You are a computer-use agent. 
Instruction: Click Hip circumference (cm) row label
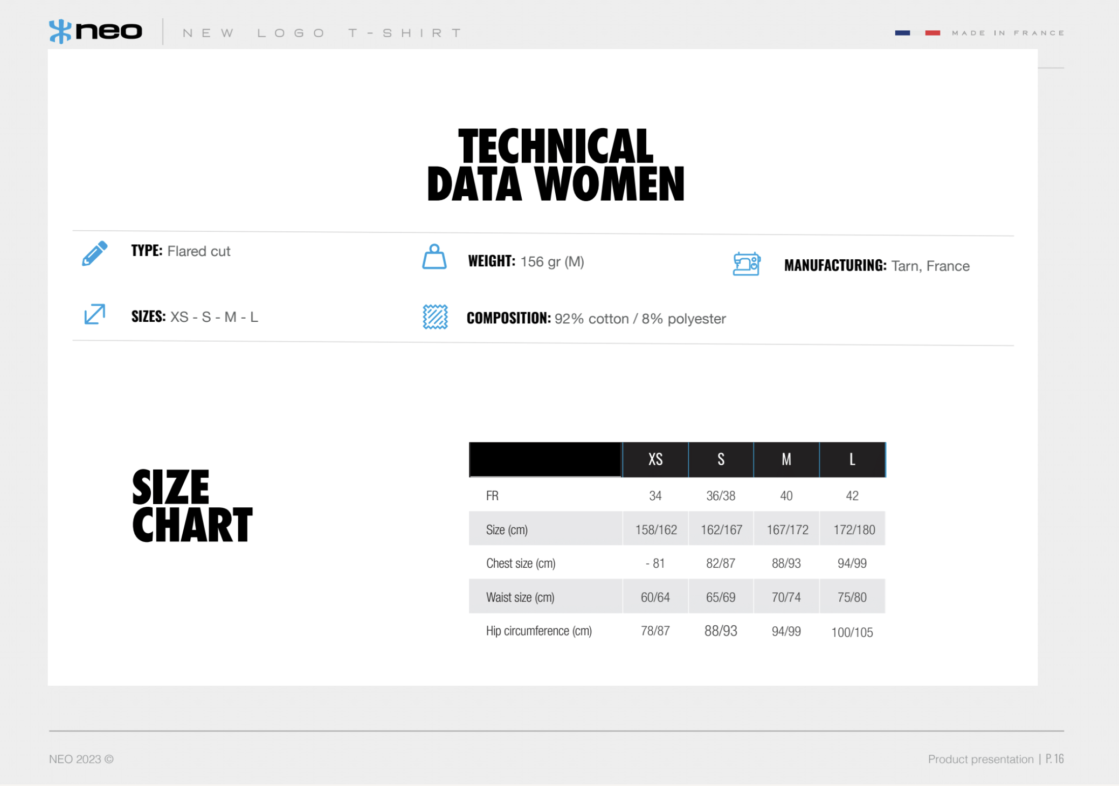[x=538, y=631]
